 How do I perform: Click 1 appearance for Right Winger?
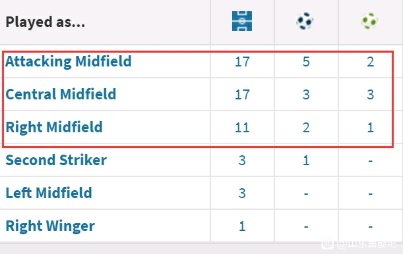pos(242,226)
